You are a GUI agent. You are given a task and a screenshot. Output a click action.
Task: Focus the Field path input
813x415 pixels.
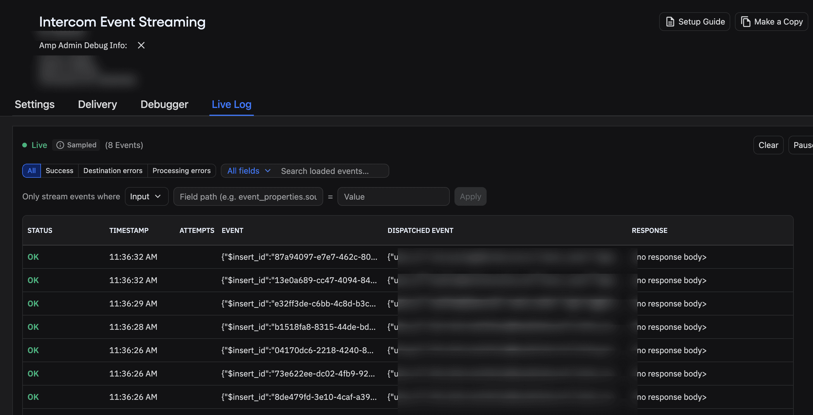[x=248, y=196]
